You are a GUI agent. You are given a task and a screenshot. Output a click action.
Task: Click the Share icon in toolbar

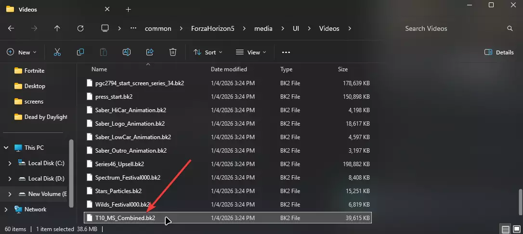(150, 52)
